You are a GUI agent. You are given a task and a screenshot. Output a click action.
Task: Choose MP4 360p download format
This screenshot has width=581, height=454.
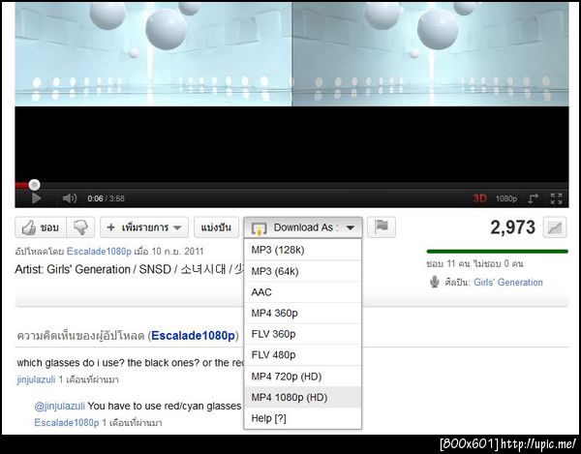pos(303,314)
